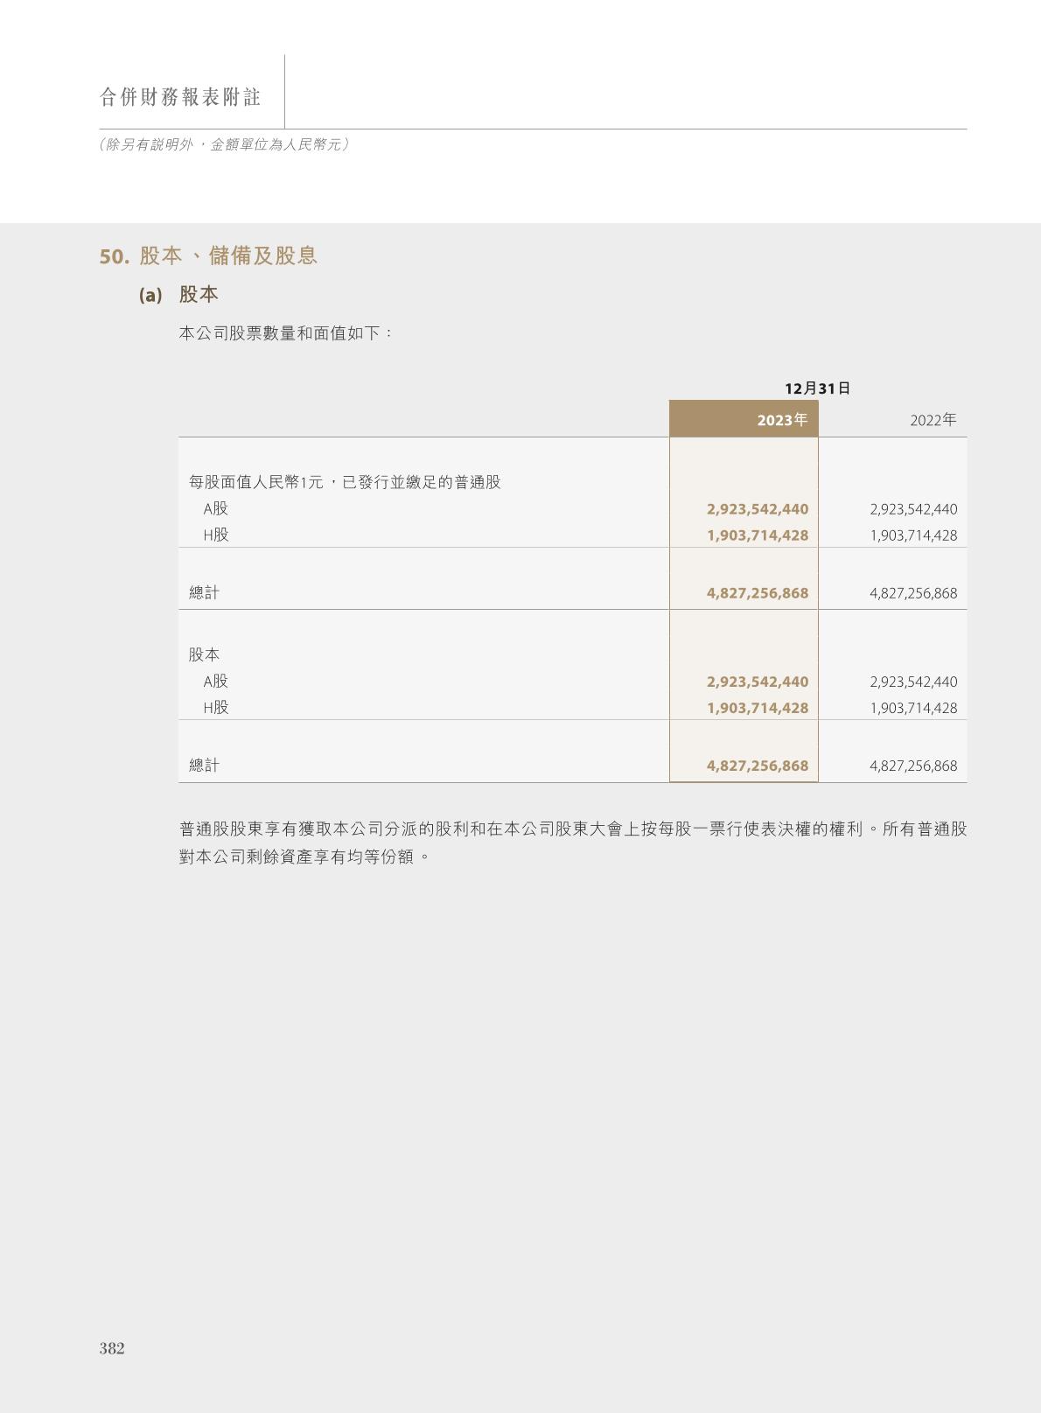The height and width of the screenshot is (1413, 1041).
Task: Select the 2022年 column header
Action: coord(933,420)
